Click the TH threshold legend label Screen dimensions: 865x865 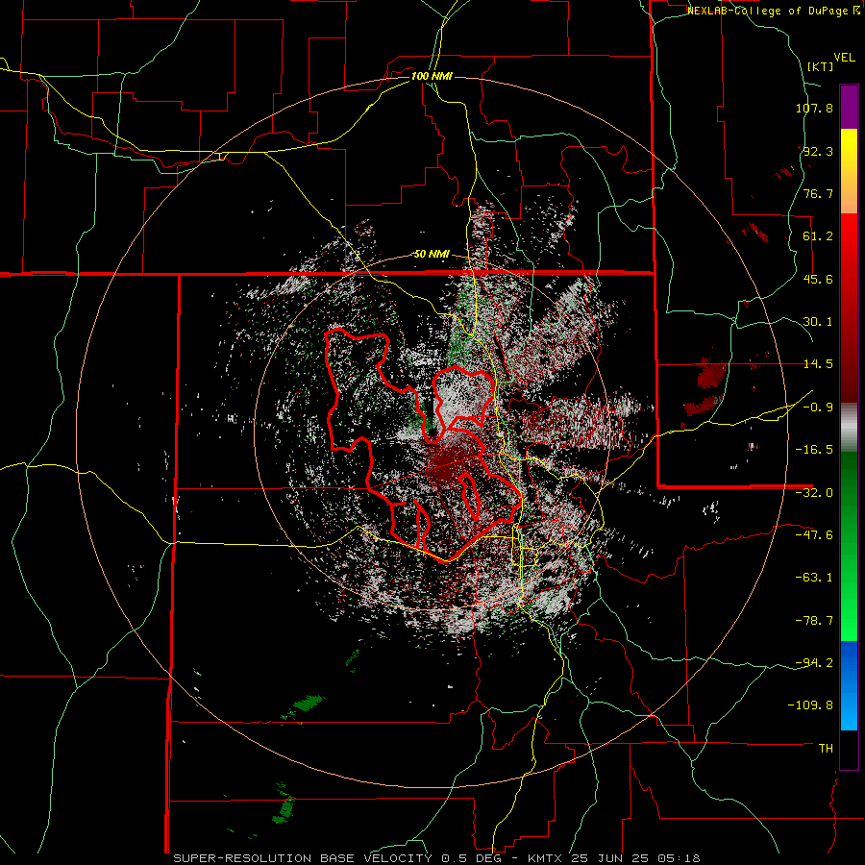[x=826, y=749]
